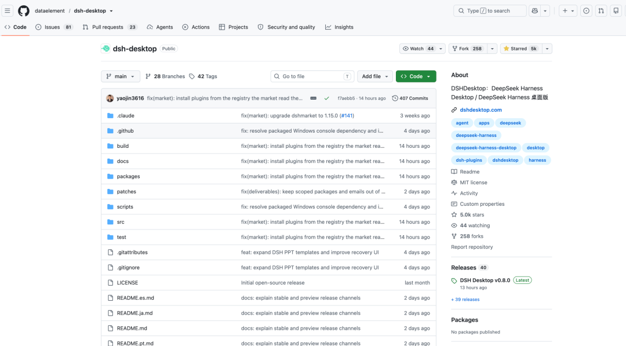626x346 pixels.
Task: Open the Agents tab
Action: pyautogui.click(x=160, y=27)
